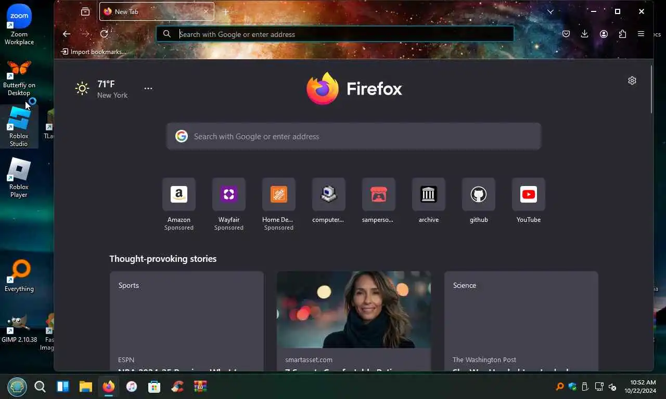This screenshot has height=399, width=666.
Task: Click the Thought-provoking stories heading
Action: 163,259
